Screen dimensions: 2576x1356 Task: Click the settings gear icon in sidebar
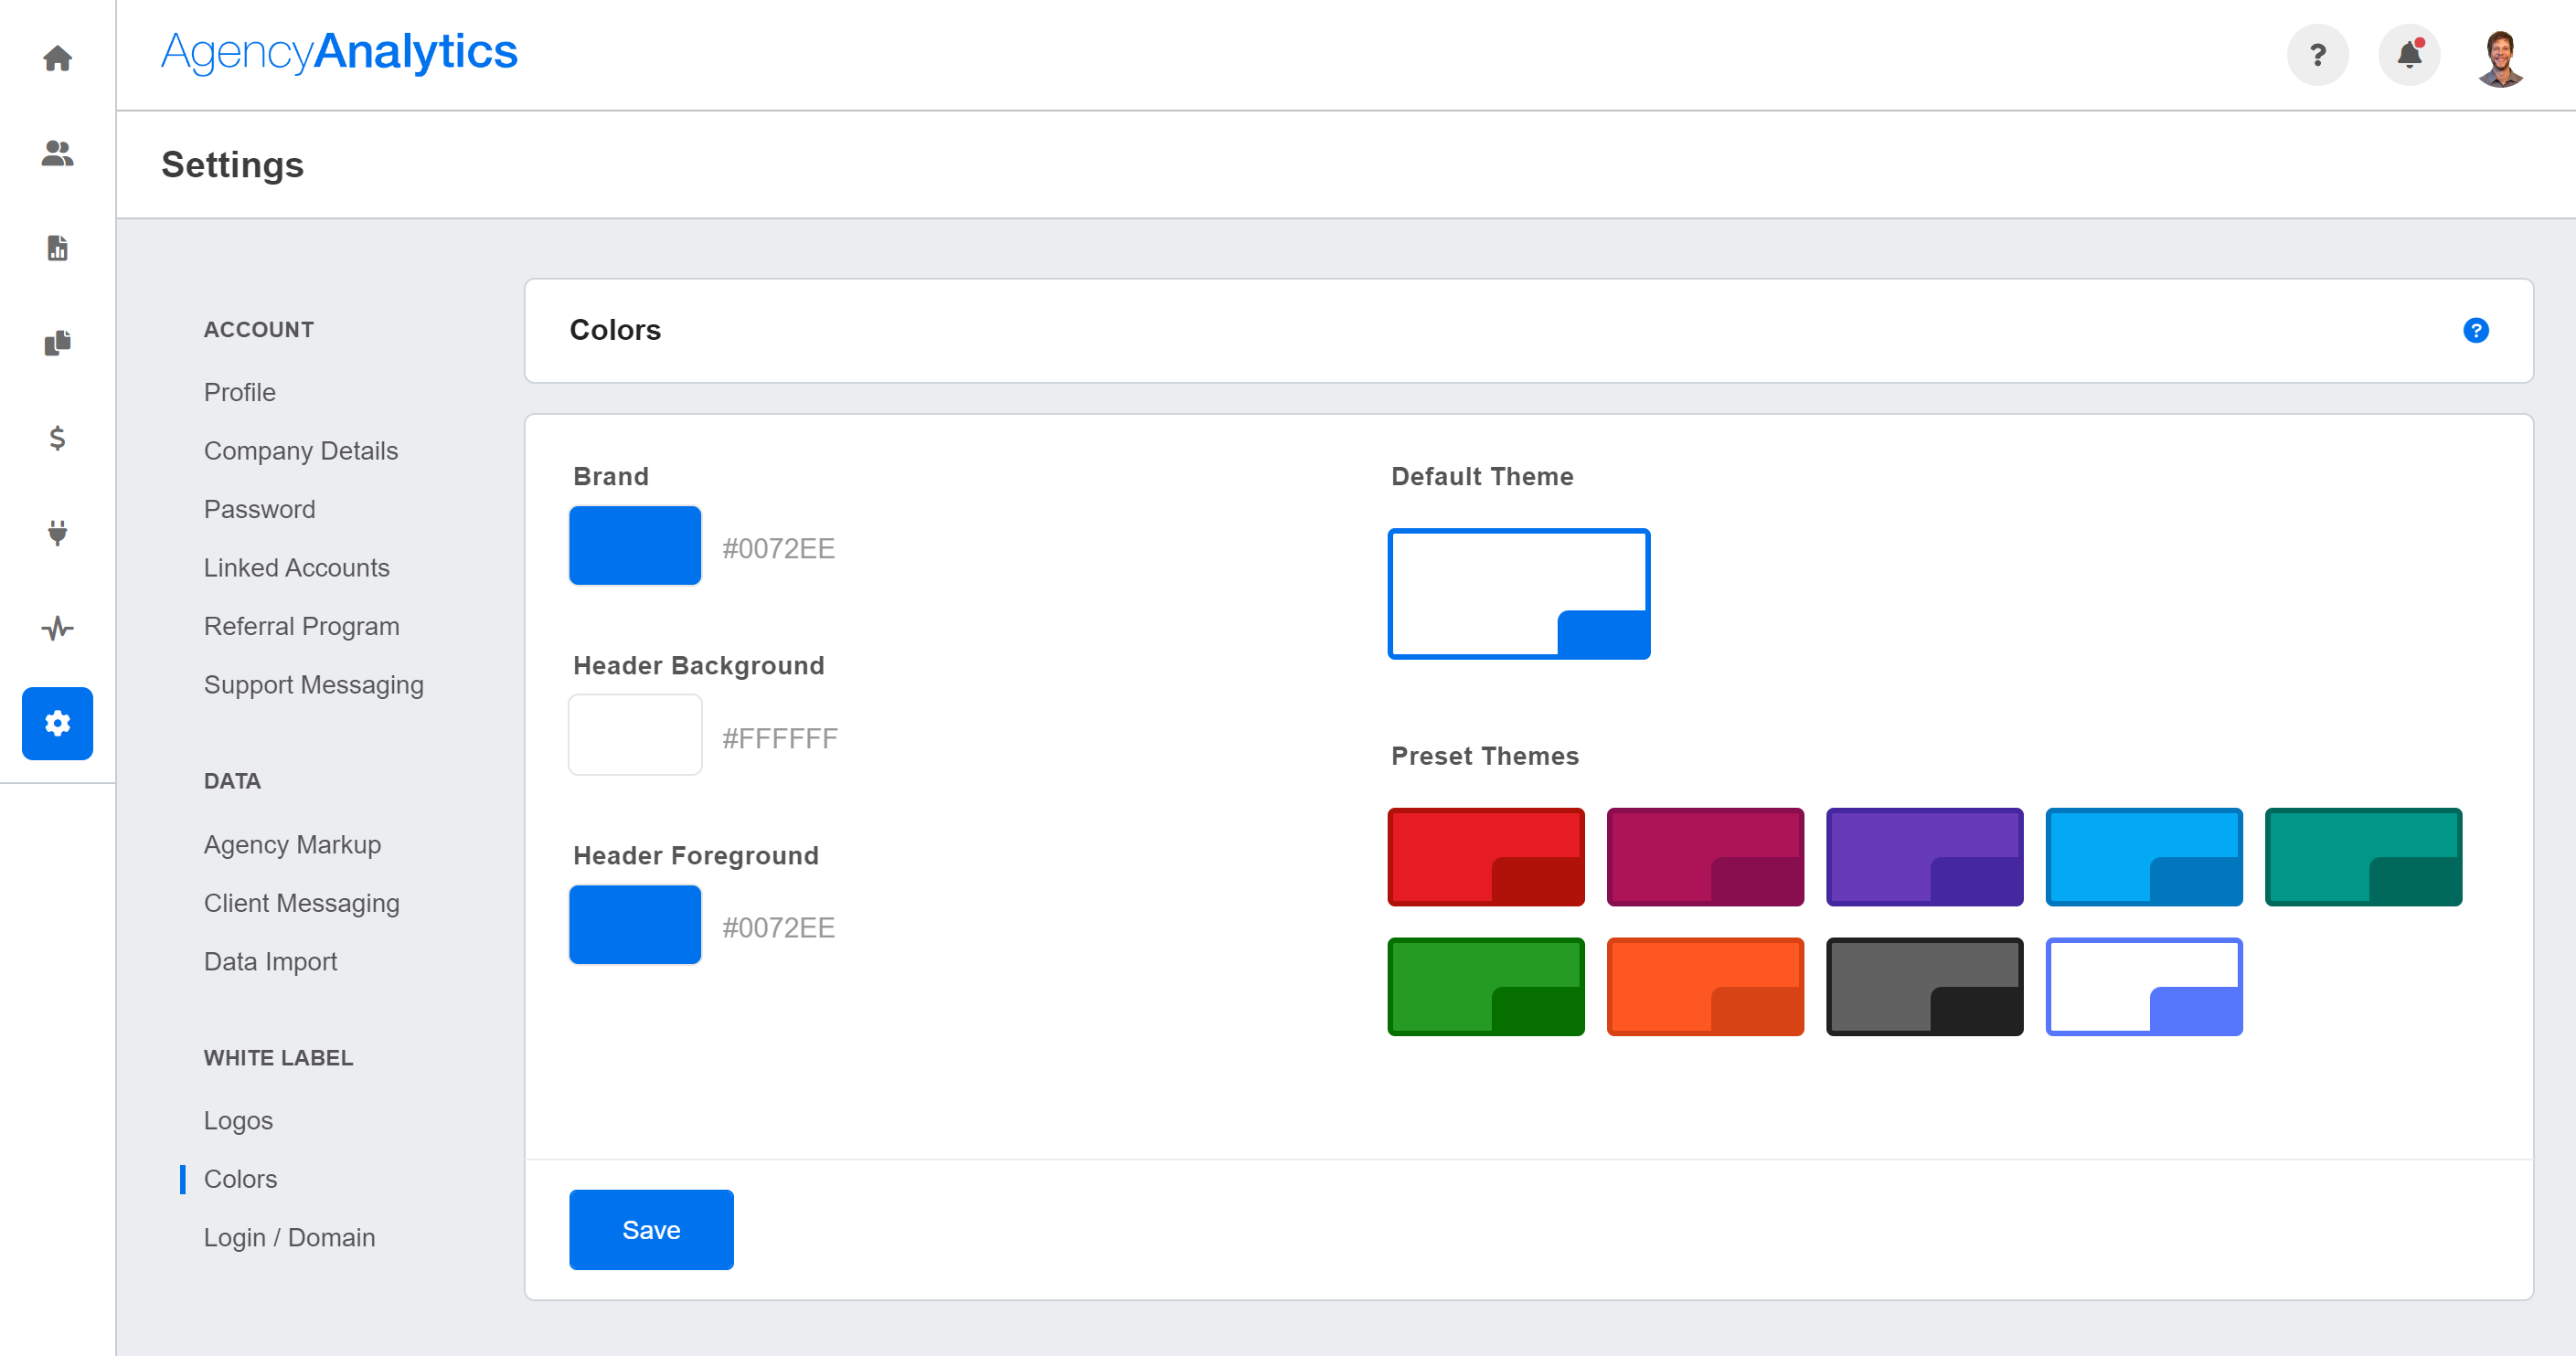[x=58, y=722]
